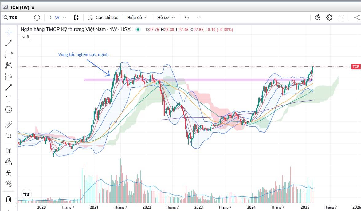
Task: Pick the ruler measure tool
Action: (9, 125)
